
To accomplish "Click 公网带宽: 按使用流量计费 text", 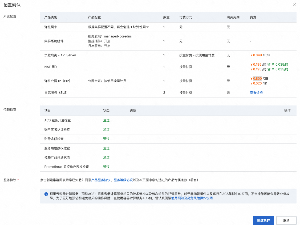I will pos(107,81).
